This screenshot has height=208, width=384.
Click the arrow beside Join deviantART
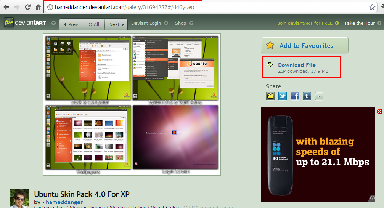pos(337,23)
